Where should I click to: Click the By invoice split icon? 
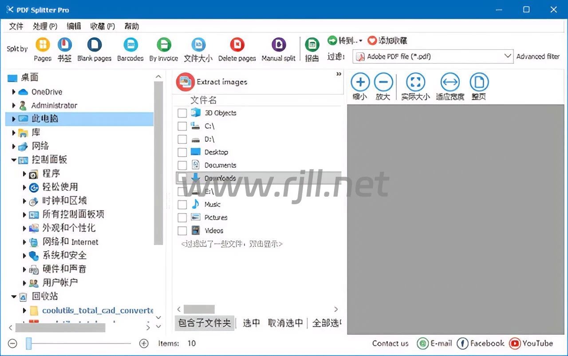(164, 45)
